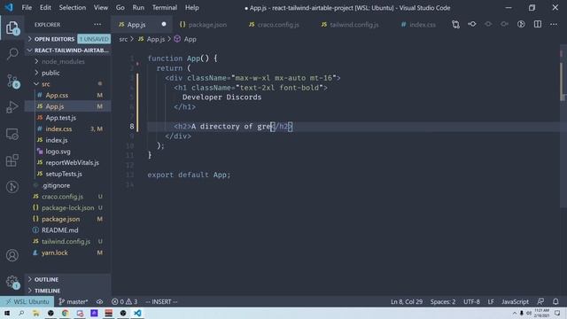567x319 pixels.
Task: Open the Explorer view in activity bar
Action: pyautogui.click(x=12, y=28)
